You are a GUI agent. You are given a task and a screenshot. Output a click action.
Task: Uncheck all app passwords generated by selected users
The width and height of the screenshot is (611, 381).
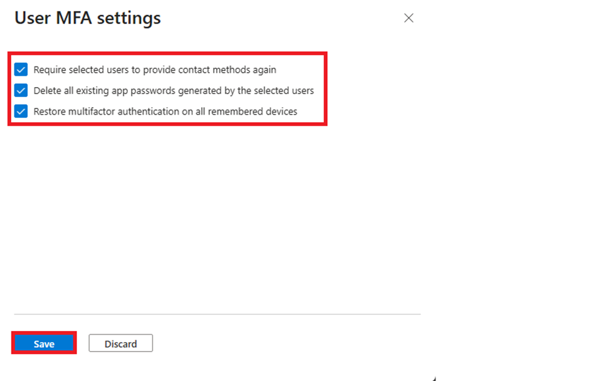pos(21,90)
